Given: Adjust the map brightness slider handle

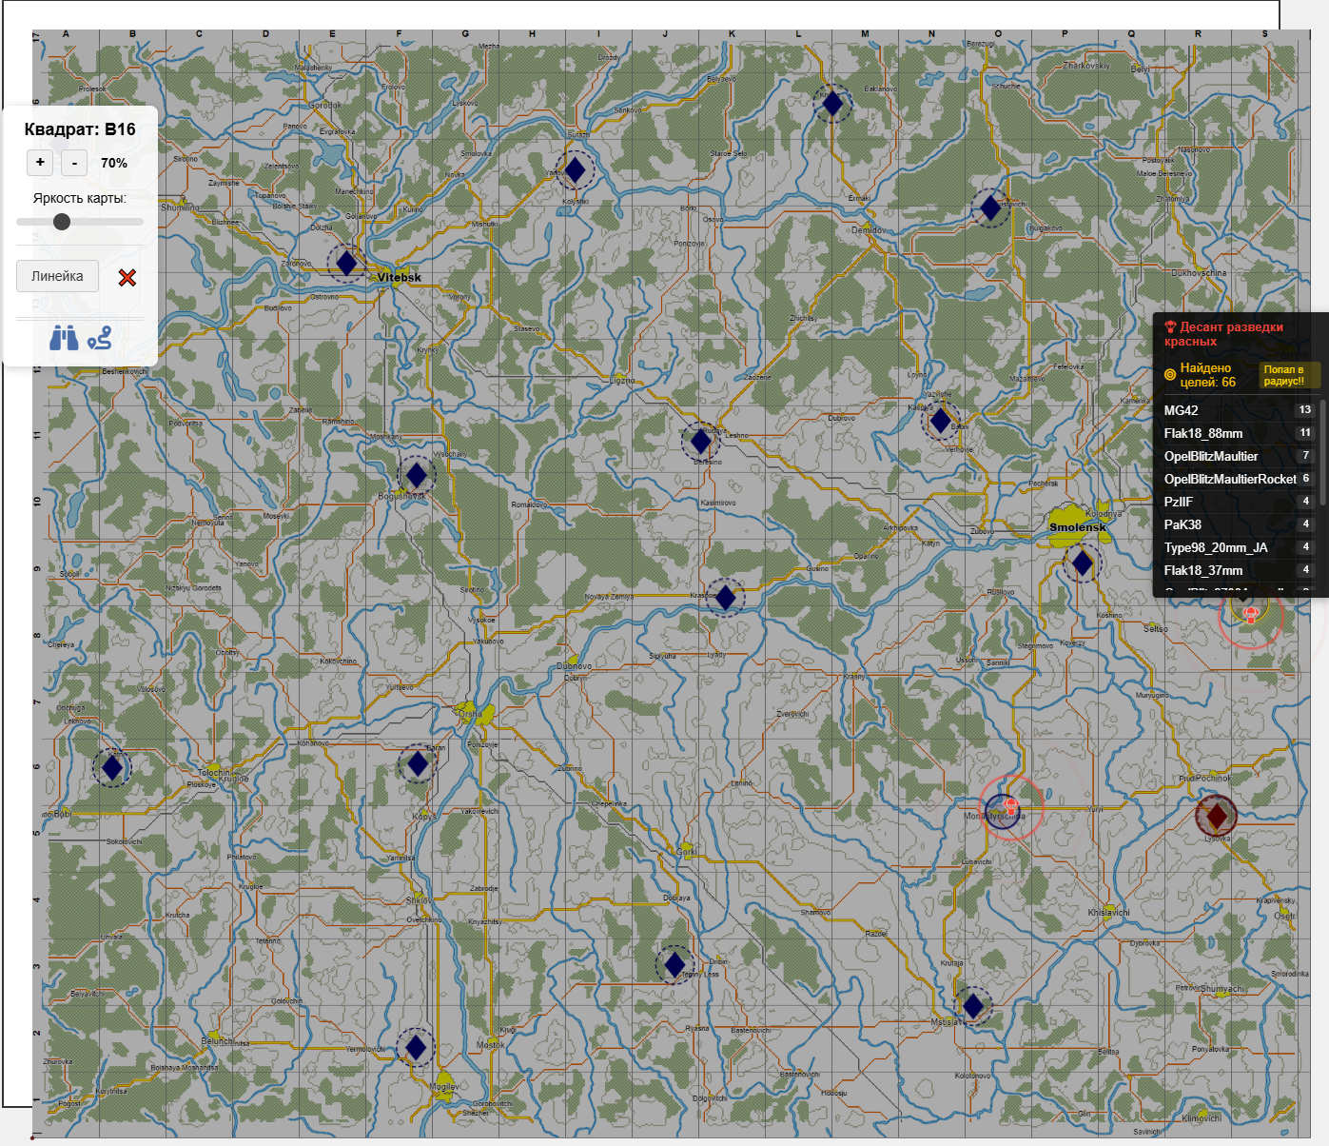Looking at the screenshot, I should tap(62, 222).
